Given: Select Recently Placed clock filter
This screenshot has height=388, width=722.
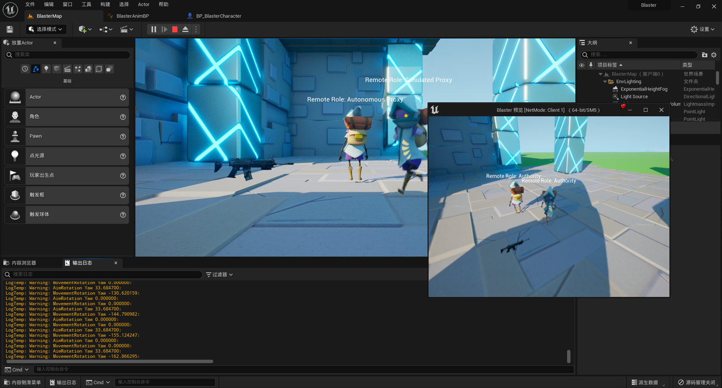Looking at the screenshot, I should [25, 69].
